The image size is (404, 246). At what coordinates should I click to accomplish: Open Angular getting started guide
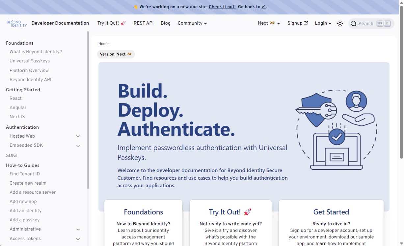click(x=18, y=107)
